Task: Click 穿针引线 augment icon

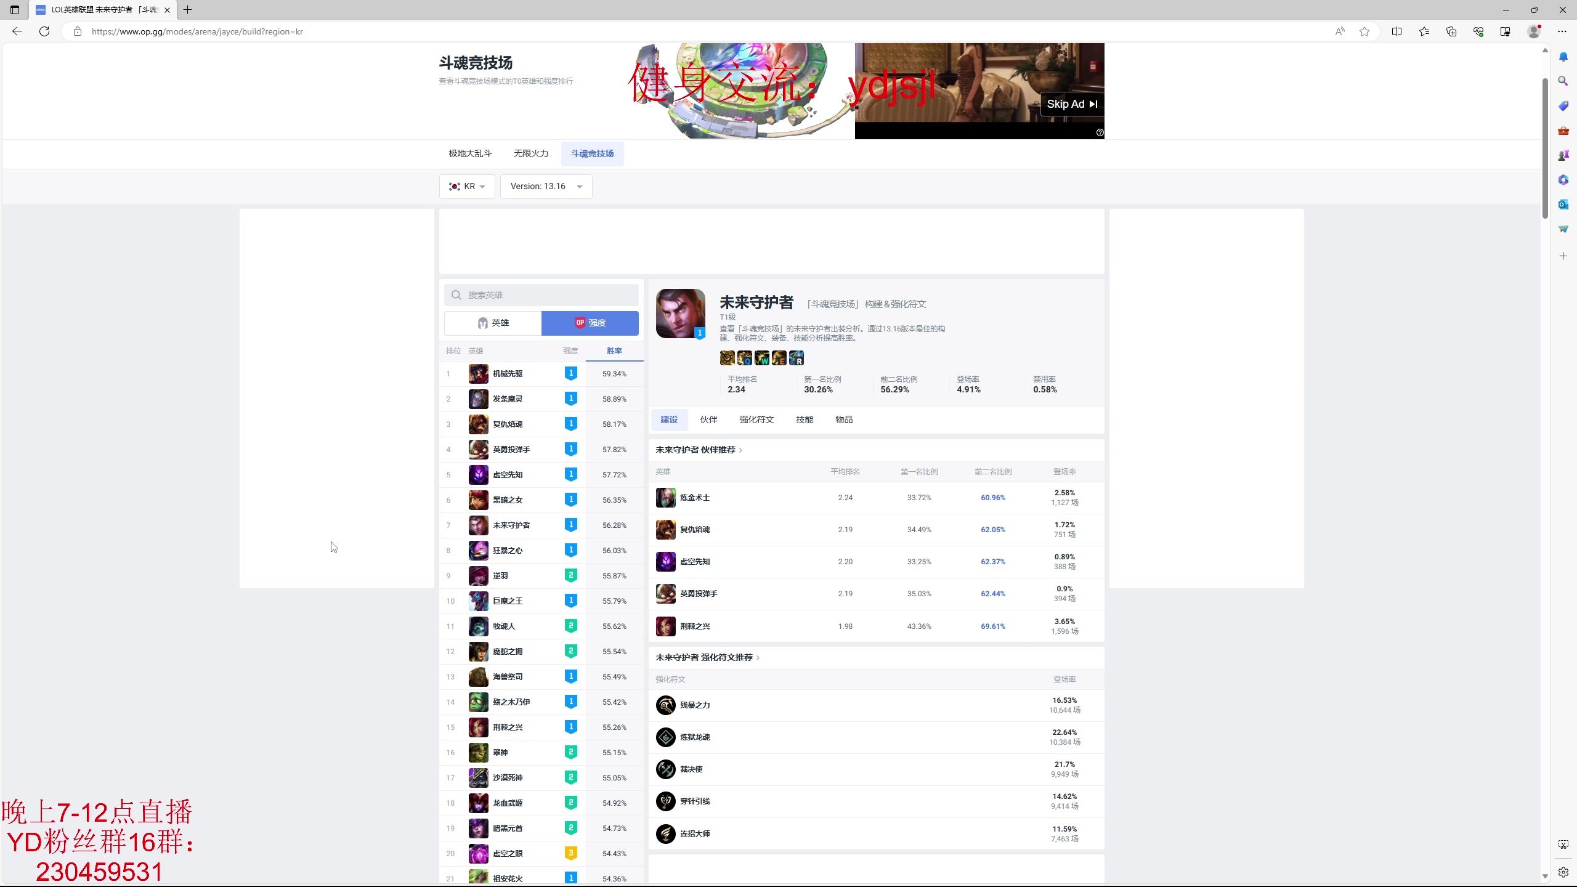Action: 665,801
